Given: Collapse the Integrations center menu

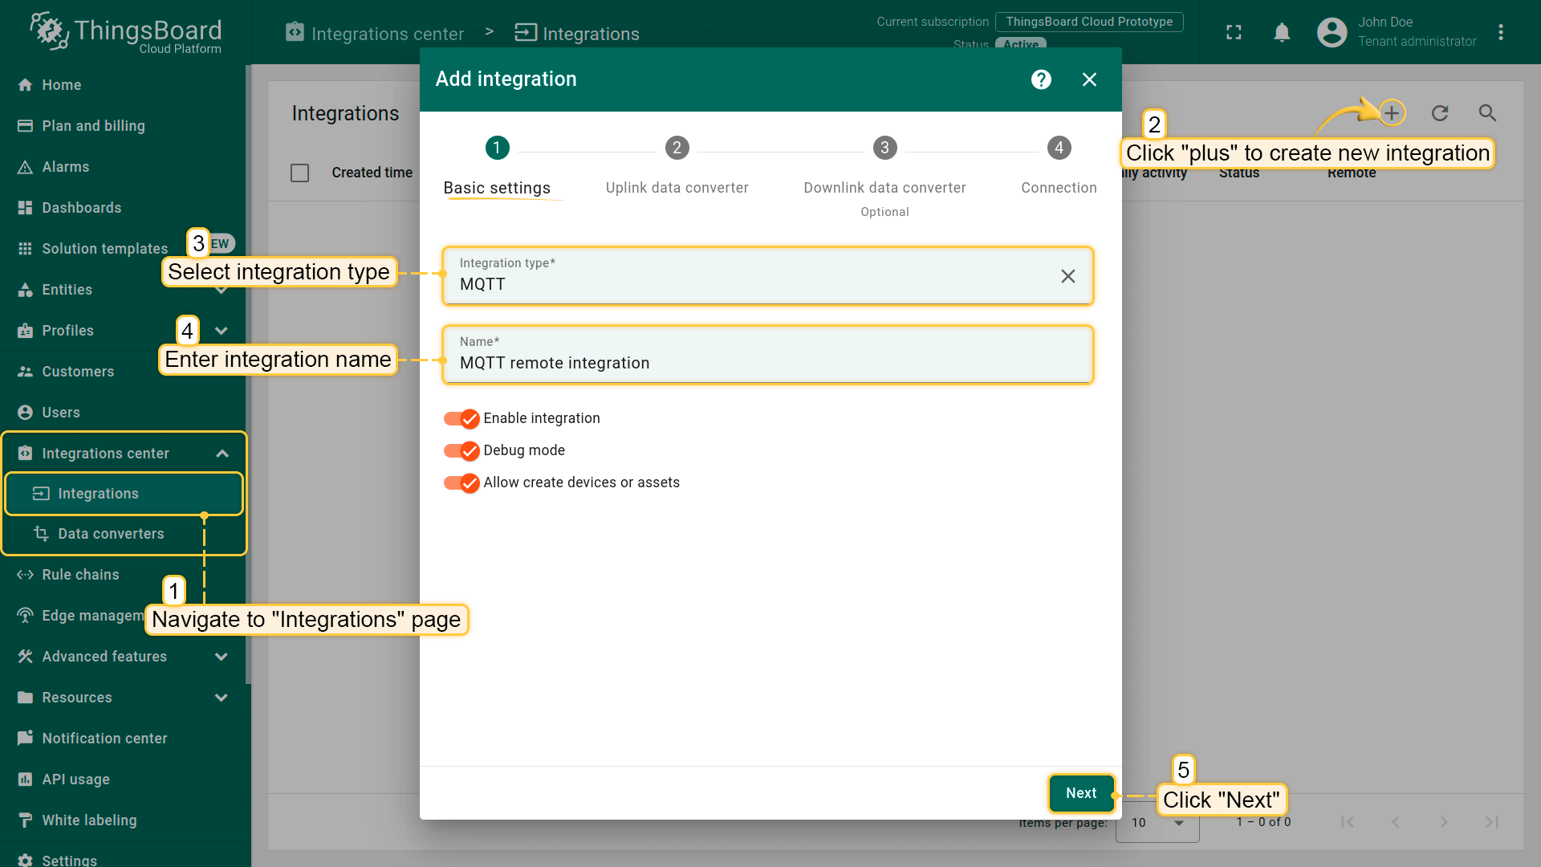Looking at the screenshot, I should pyautogui.click(x=222, y=454).
